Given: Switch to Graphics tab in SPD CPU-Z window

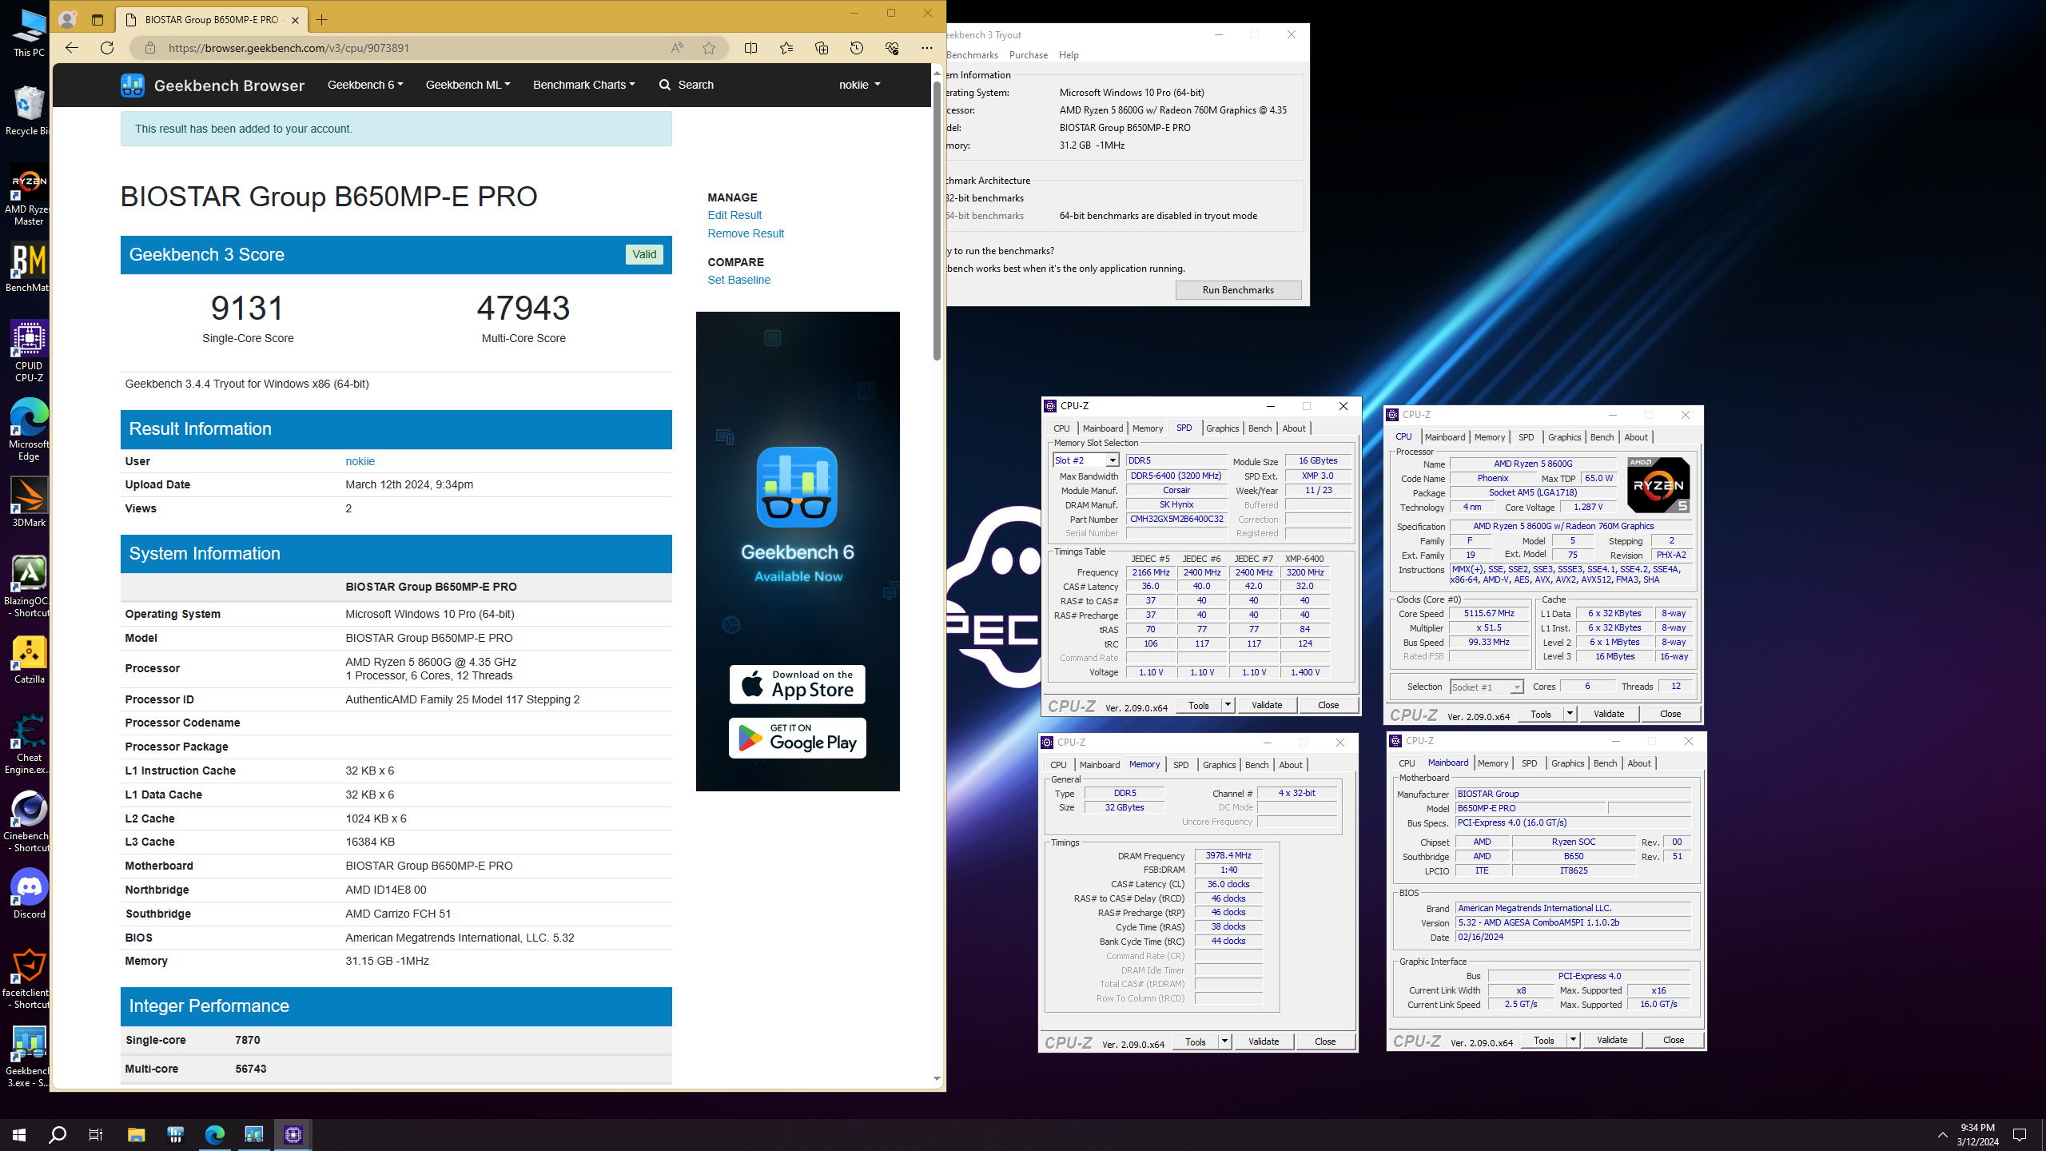Looking at the screenshot, I should 1222,428.
